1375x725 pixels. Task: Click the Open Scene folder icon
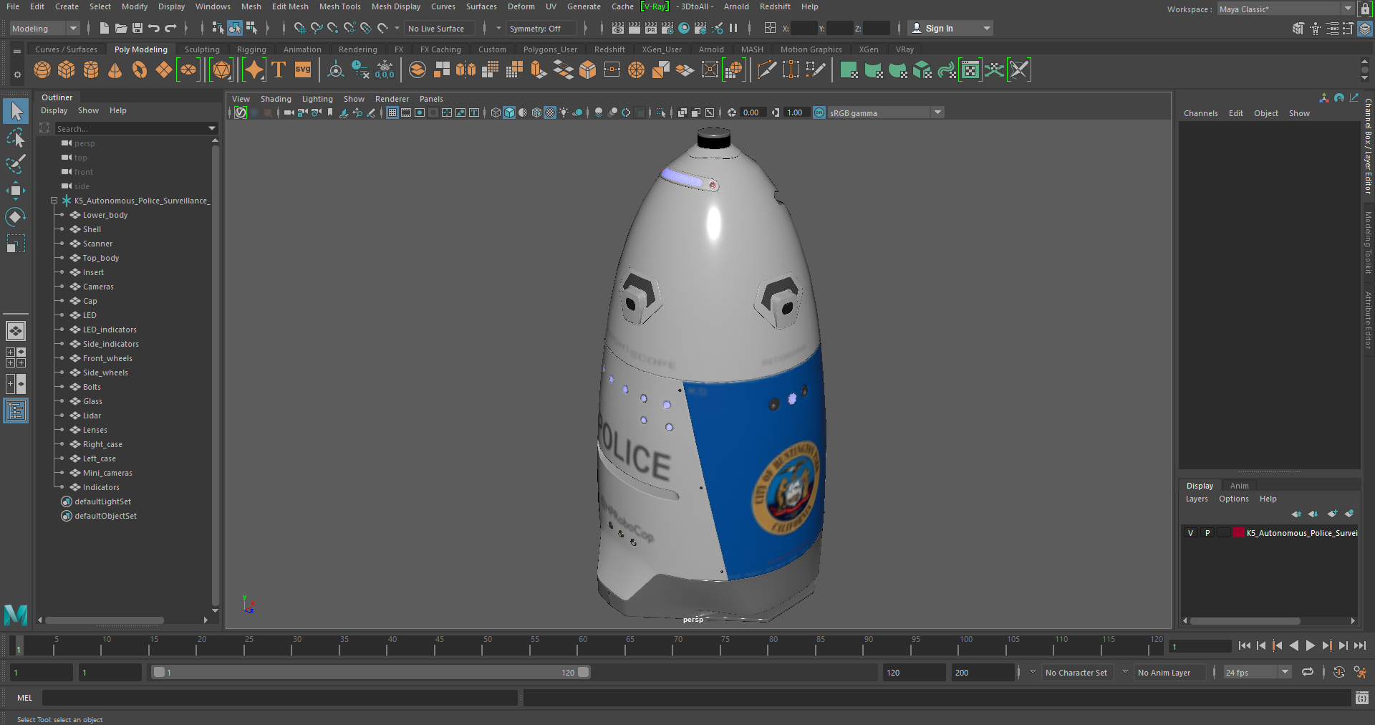(x=121, y=28)
